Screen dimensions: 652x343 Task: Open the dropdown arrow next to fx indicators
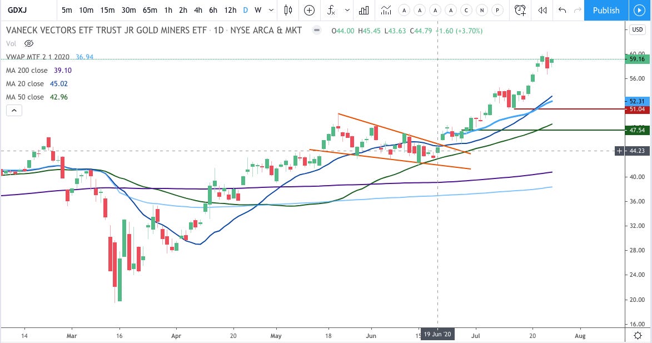click(347, 11)
